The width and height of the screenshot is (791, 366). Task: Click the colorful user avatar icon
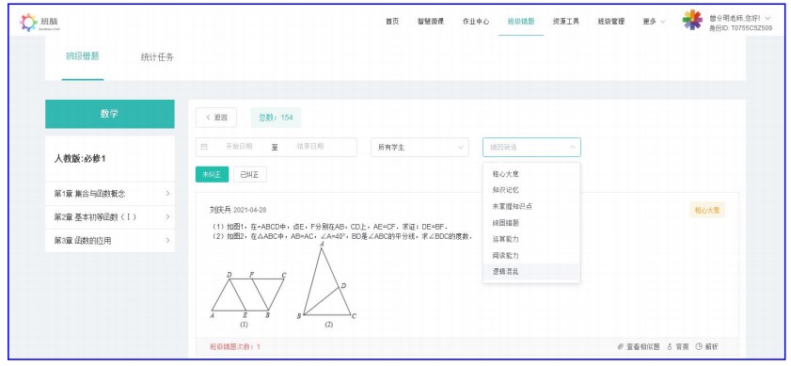(x=692, y=20)
